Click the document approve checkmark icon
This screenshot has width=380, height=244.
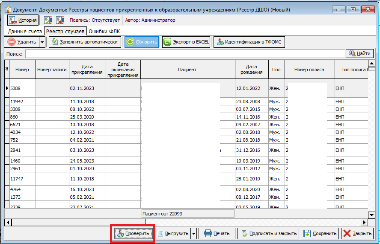(48, 20)
